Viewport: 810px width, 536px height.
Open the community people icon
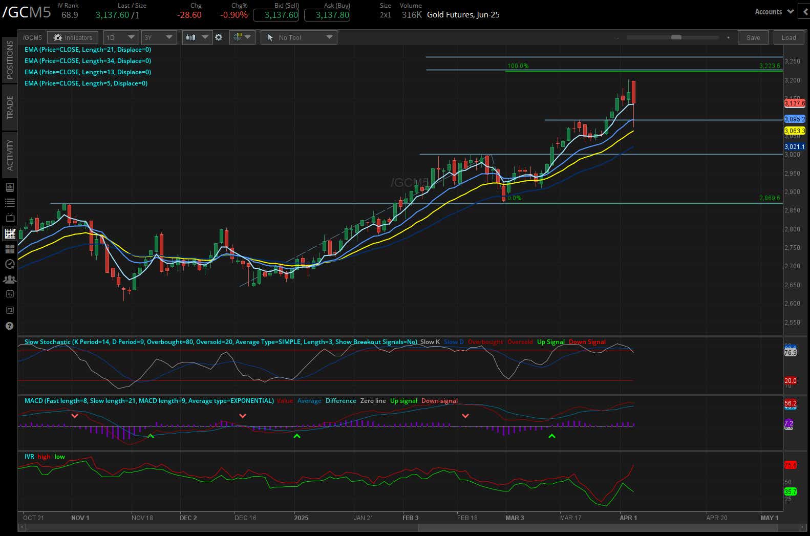(x=10, y=280)
